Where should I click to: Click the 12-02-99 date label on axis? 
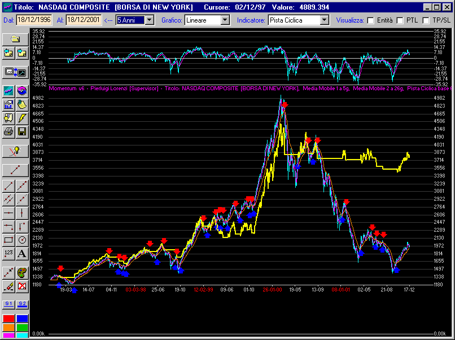click(x=203, y=290)
